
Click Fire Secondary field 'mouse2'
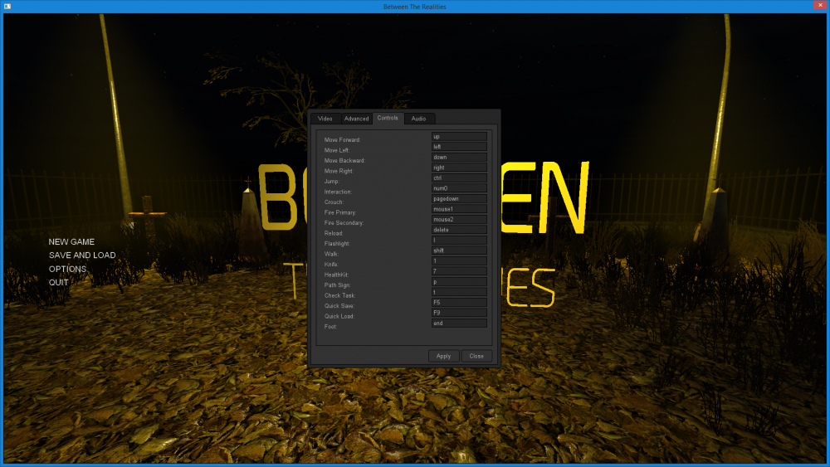point(459,219)
